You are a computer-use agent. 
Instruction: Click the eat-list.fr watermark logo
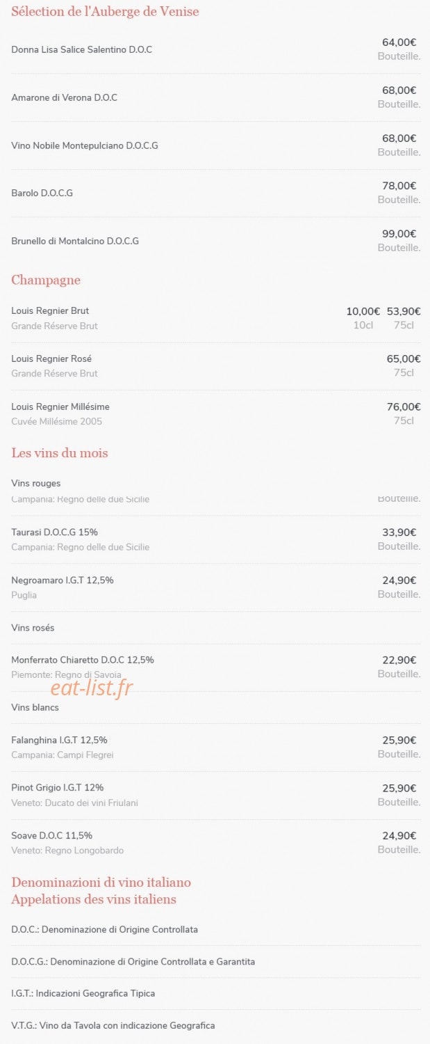pos(91,688)
